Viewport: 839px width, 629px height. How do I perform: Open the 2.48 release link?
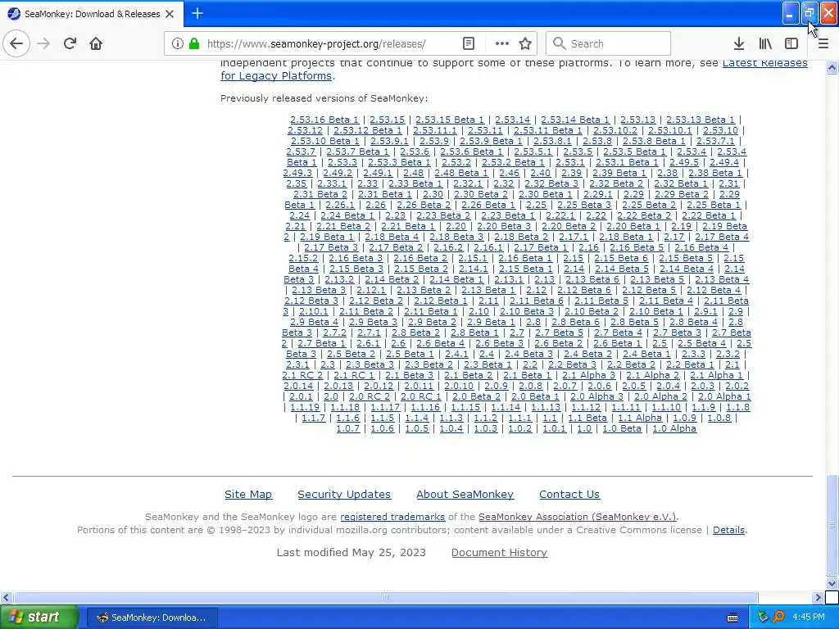[413, 173]
